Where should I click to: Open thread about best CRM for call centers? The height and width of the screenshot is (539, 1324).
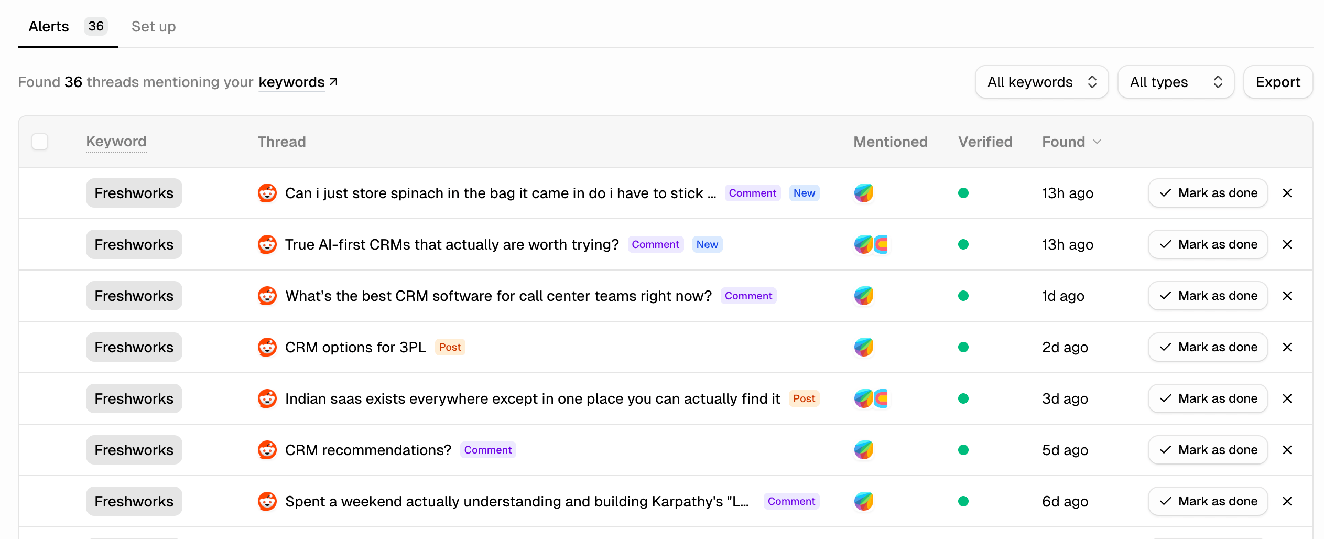point(498,296)
